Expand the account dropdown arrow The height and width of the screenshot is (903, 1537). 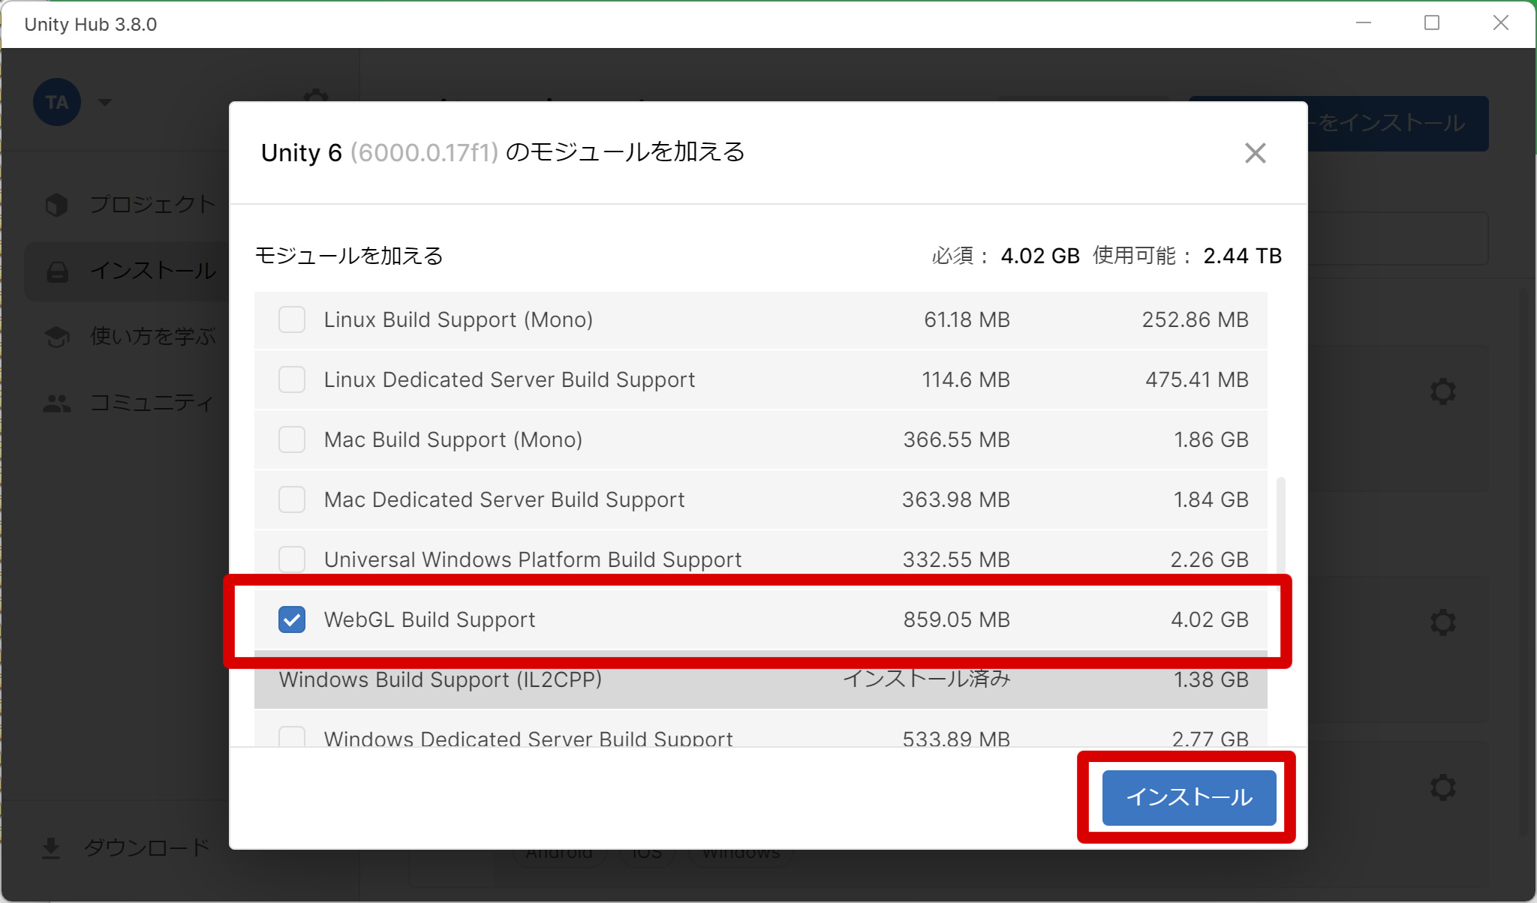(x=105, y=102)
